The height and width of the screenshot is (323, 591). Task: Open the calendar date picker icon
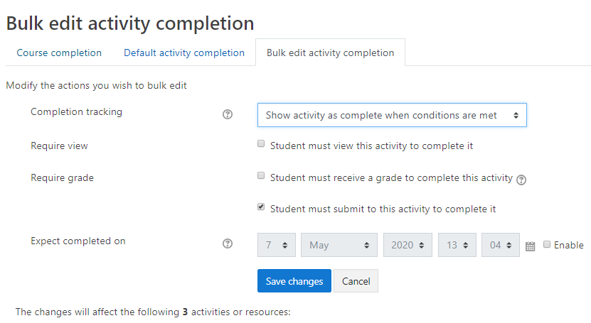pyautogui.click(x=530, y=246)
